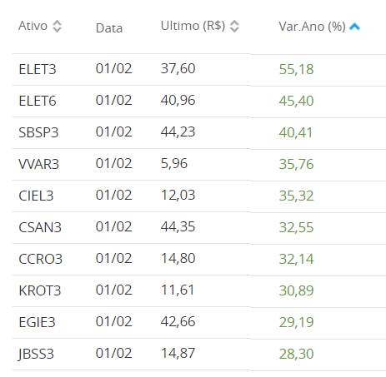Viewport: 386px width, 377px height.
Task: Open the JBSS3 ticker
Action: point(36,354)
